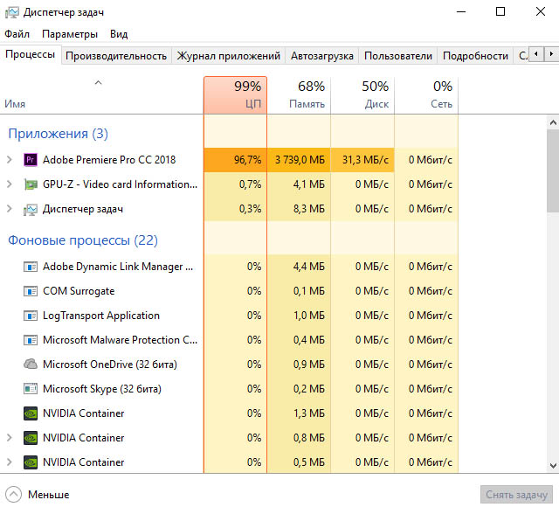Switch to the Журнал приложений tab
The image size is (559, 514).
coord(229,56)
